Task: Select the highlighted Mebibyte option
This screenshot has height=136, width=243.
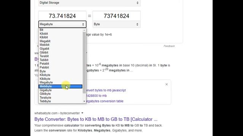Action: [x=61, y=87]
